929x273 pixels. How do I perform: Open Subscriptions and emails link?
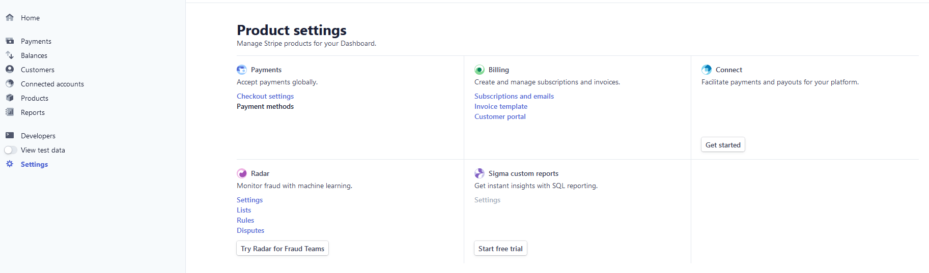[514, 96]
